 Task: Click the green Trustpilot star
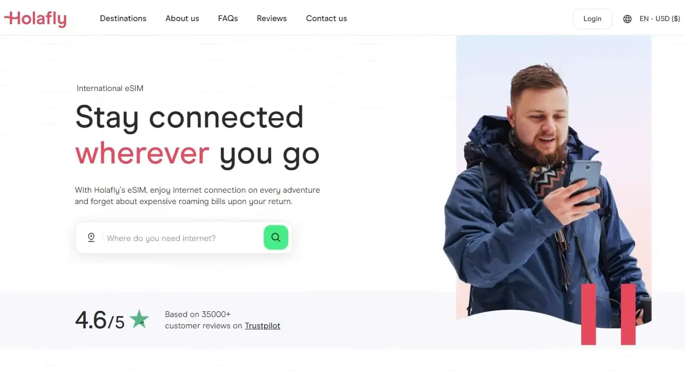[139, 319]
